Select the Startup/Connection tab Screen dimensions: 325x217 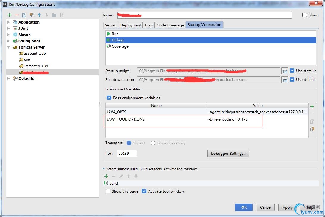204,25
